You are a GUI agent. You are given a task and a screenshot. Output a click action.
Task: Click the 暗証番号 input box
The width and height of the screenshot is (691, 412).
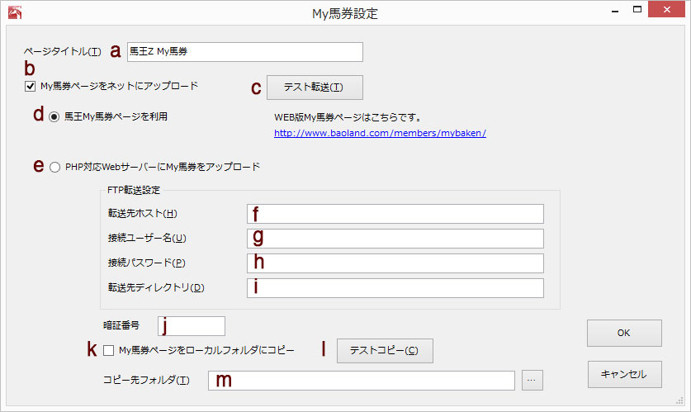coord(192,326)
